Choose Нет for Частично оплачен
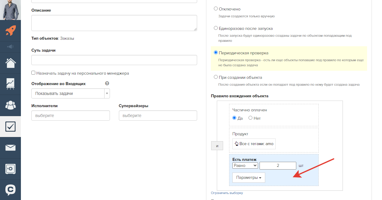 [x=251, y=118]
